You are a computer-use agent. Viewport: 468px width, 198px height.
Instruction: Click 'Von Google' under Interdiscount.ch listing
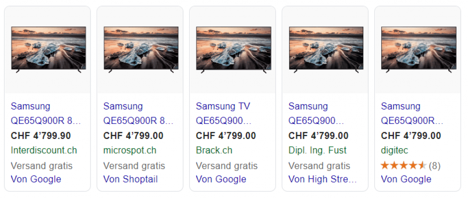[36, 179]
